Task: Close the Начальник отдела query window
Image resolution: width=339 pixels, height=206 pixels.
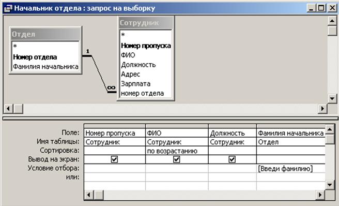Action: [332, 8]
